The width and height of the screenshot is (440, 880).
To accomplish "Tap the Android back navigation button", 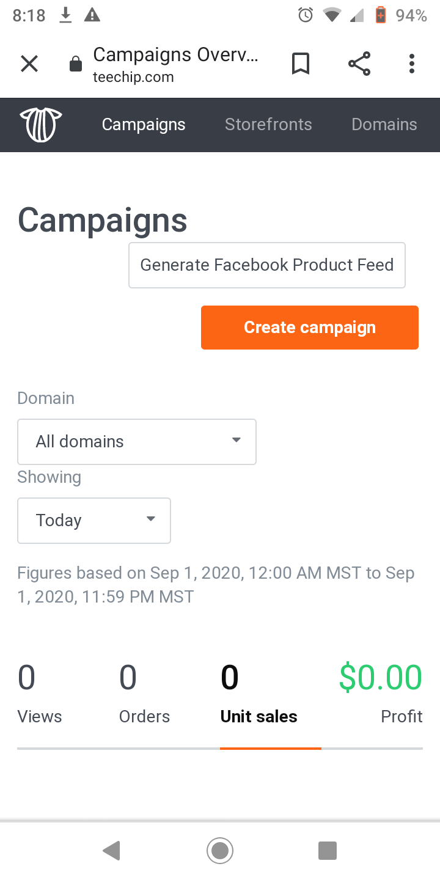I will (x=111, y=851).
